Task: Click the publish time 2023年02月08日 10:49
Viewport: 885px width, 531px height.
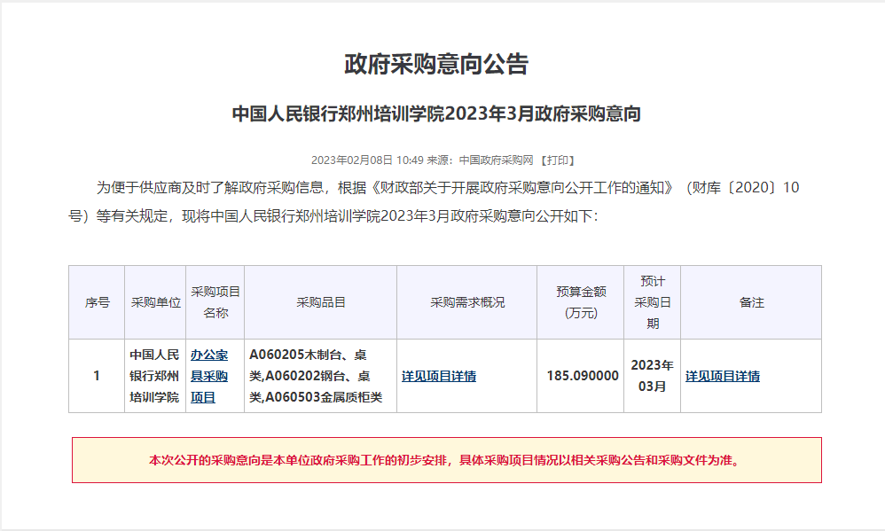Action: [x=367, y=160]
